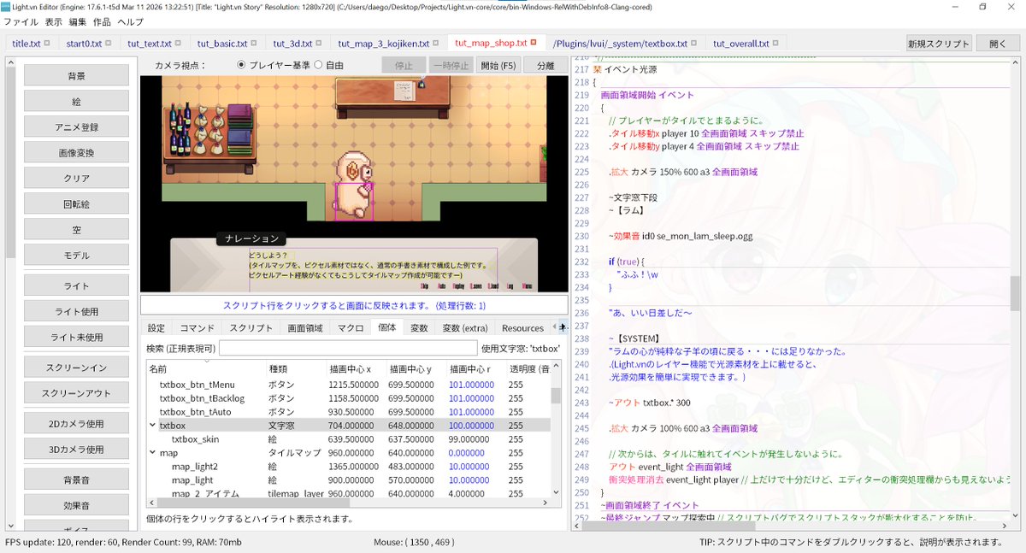Click the red modified icon on the tut_map_shop.txt tab
The width and height of the screenshot is (1026, 553).
click(x=534, y=44)
